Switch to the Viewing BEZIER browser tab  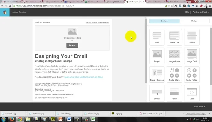[x=114, y=2]
